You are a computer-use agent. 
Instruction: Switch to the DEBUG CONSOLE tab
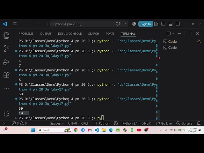coord(70,34)
